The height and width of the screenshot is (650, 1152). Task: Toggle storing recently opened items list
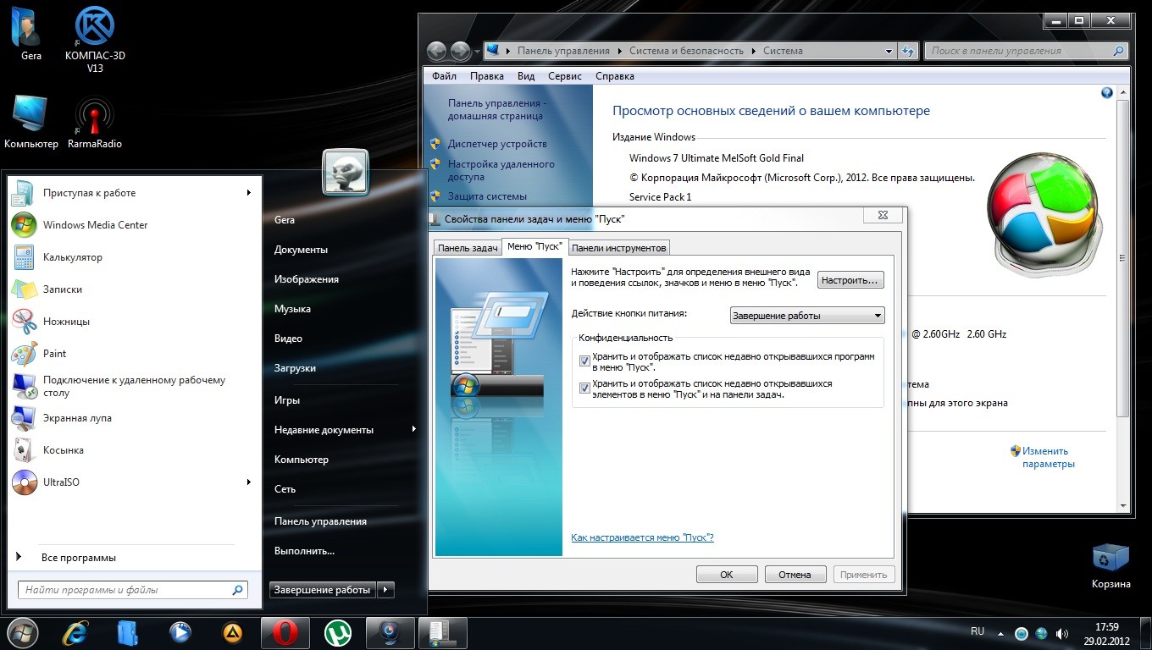pos(584,388)
